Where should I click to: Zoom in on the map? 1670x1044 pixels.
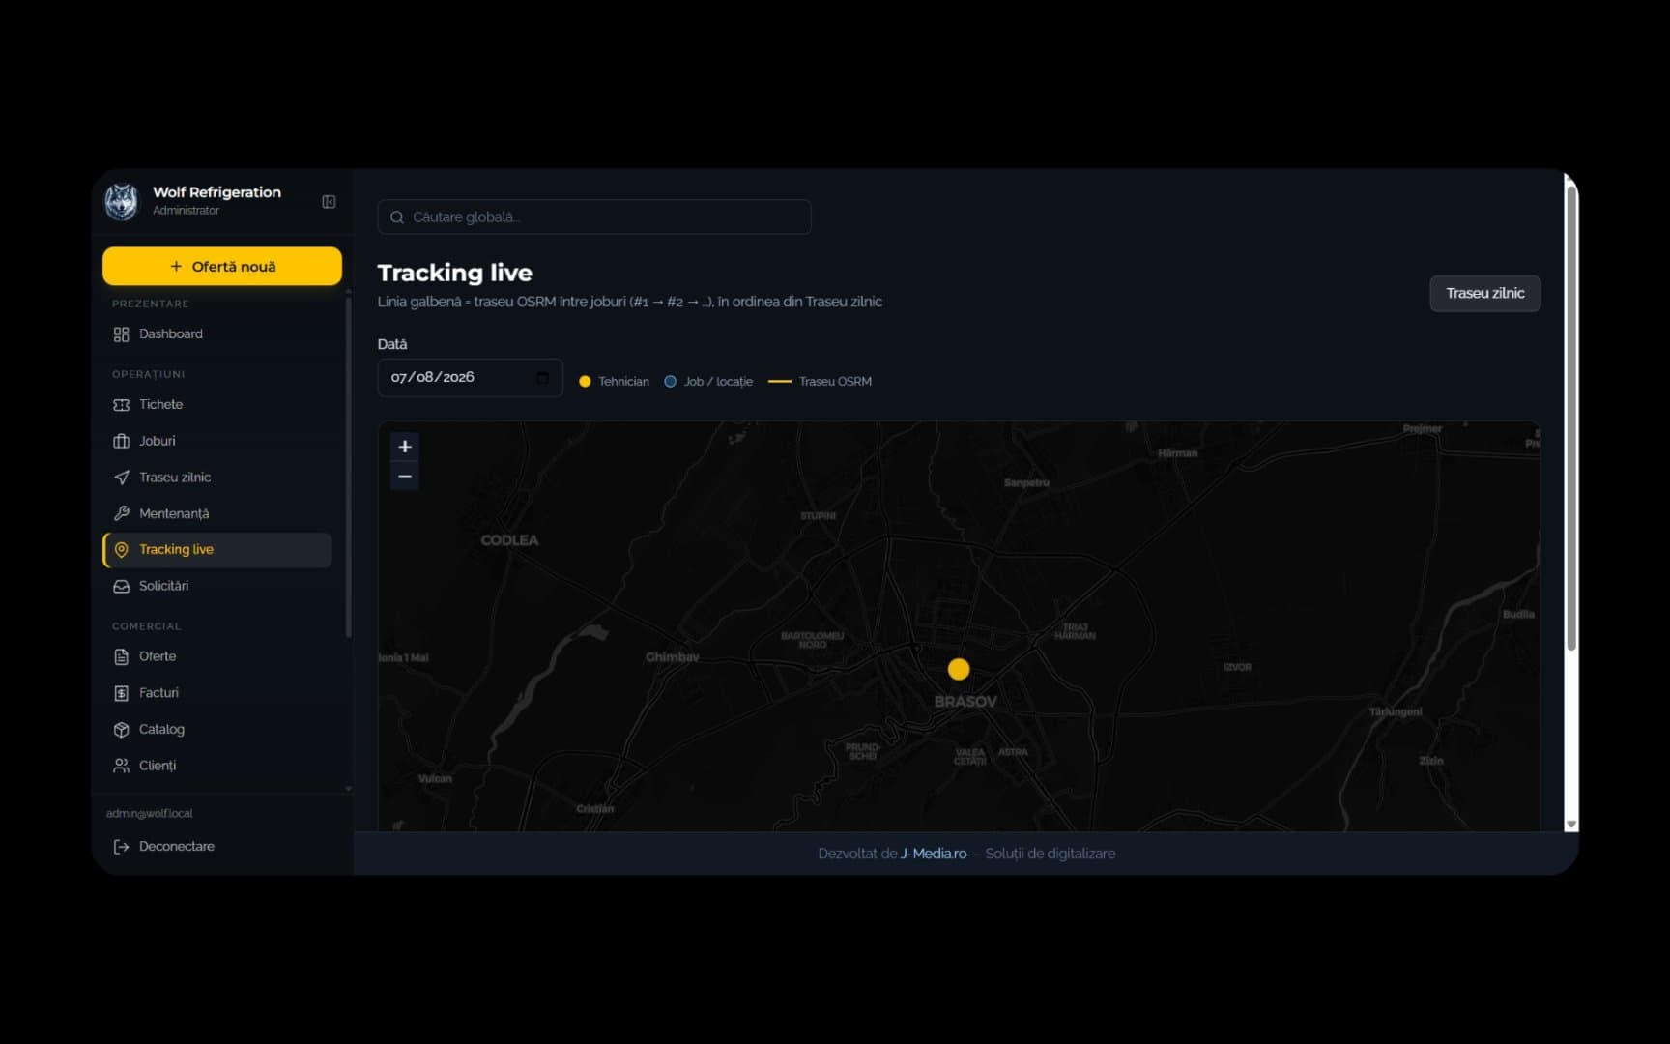click(x=405, y=447)
